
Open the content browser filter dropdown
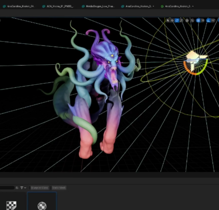[x=23, y=188]
